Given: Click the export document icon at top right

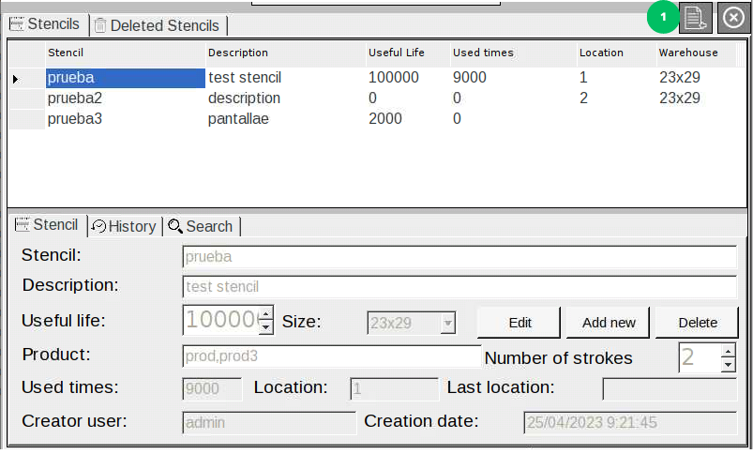Looking at the screenshot, I should pos(696,18).
